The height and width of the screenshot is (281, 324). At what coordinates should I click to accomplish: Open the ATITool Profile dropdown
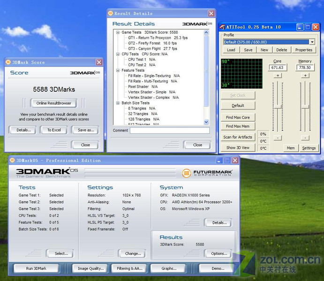(x=312, y=42)
